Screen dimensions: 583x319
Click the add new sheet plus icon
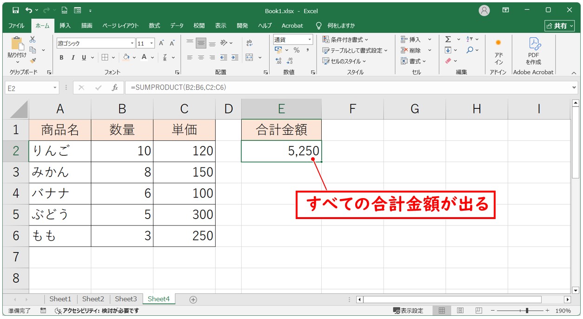pos(193,299)
